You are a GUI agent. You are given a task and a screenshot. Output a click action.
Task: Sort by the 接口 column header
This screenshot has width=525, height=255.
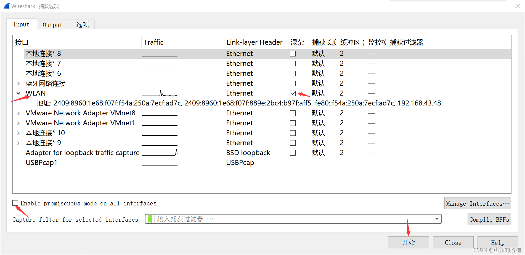[x=77, y=42]
